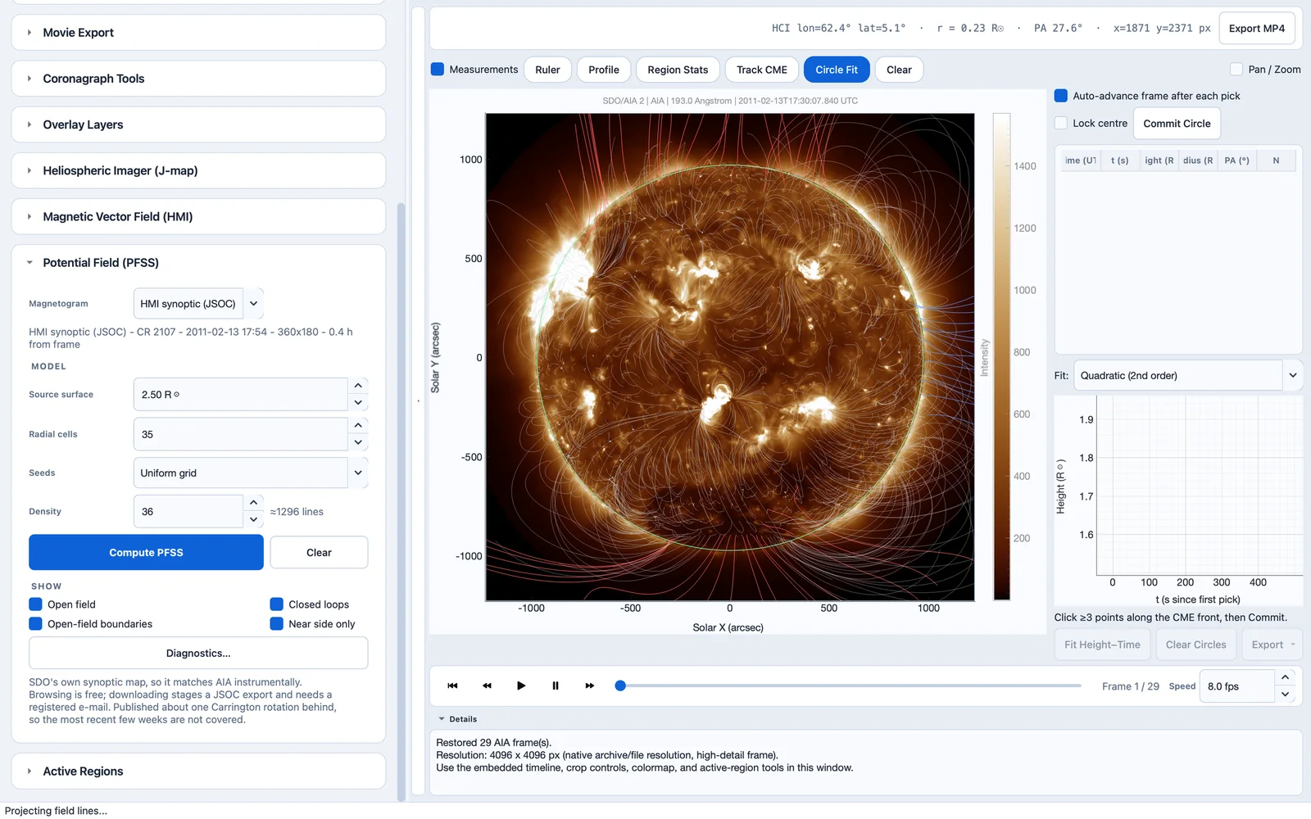1311x819 pixels.
Task: Open the PFSS Diagnostics dialog
Action: pyautogui.click(x=198, y=654)
